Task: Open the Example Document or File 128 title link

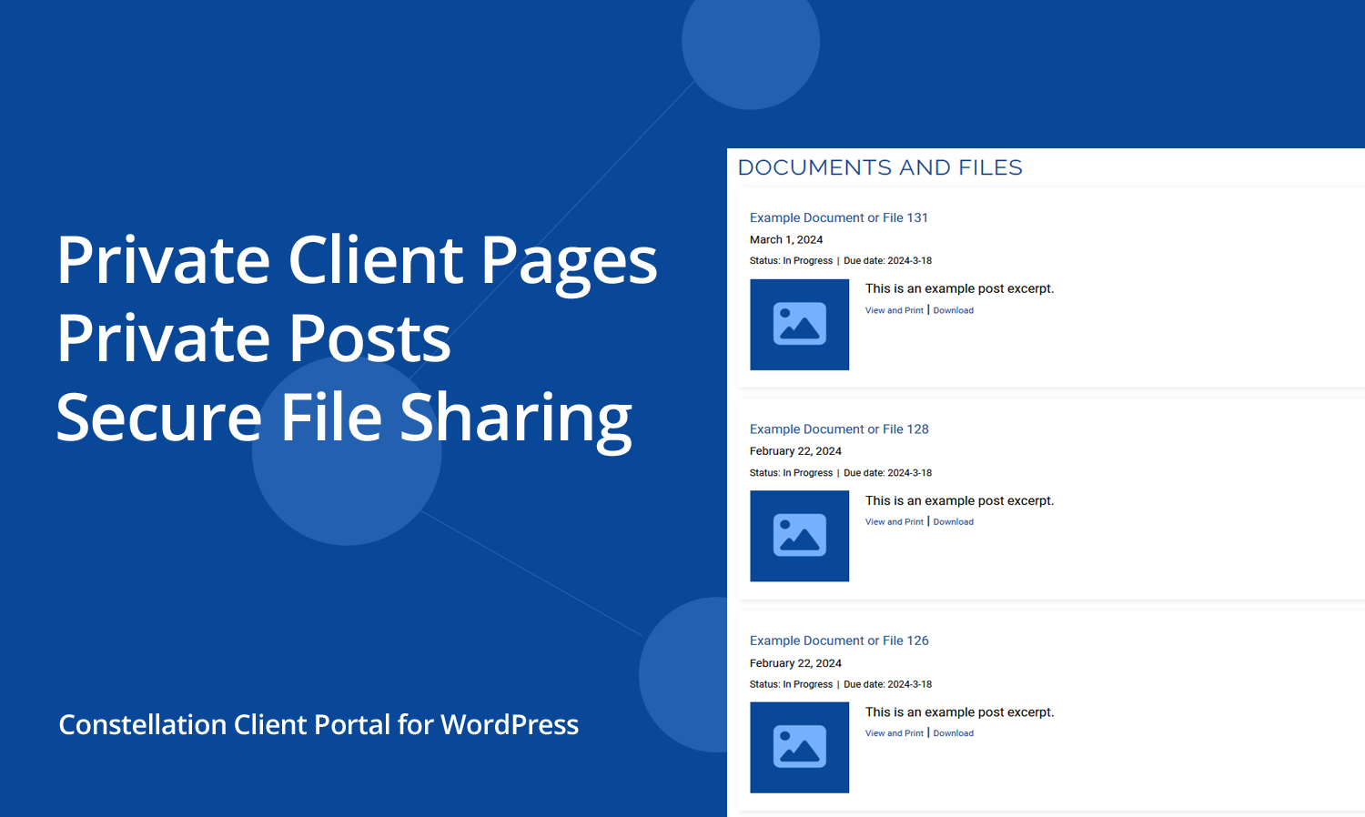Action: click(839, 429)
